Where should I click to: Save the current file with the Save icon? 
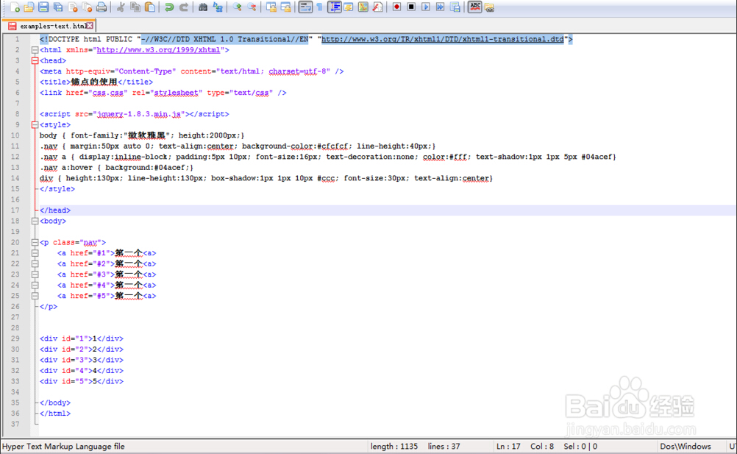(x=43, y=7)
